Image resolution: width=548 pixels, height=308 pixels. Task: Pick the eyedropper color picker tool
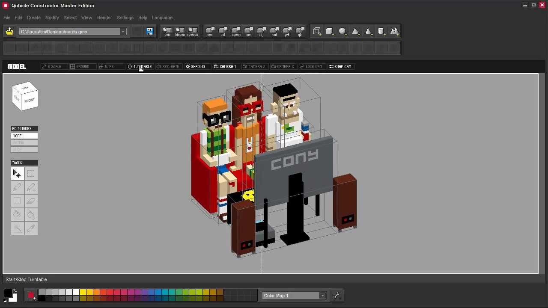(x=31, y=228)
